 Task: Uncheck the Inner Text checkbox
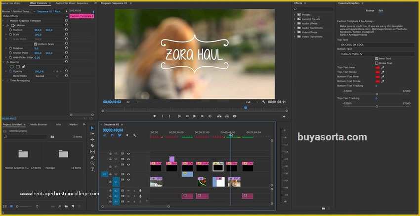tap(377, 58)
